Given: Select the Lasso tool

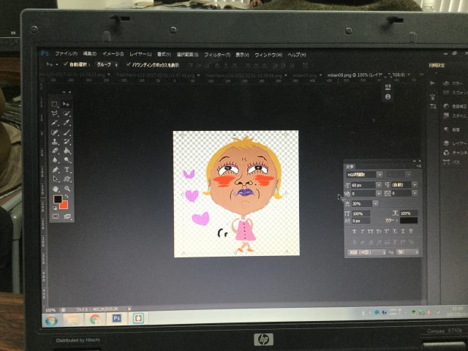Looking at the screenshot, I should pos(55,114).
